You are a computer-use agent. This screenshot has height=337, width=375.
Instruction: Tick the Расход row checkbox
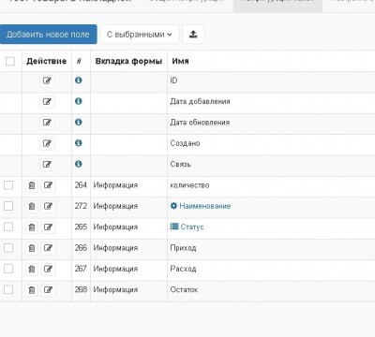[x=8, y=269]
